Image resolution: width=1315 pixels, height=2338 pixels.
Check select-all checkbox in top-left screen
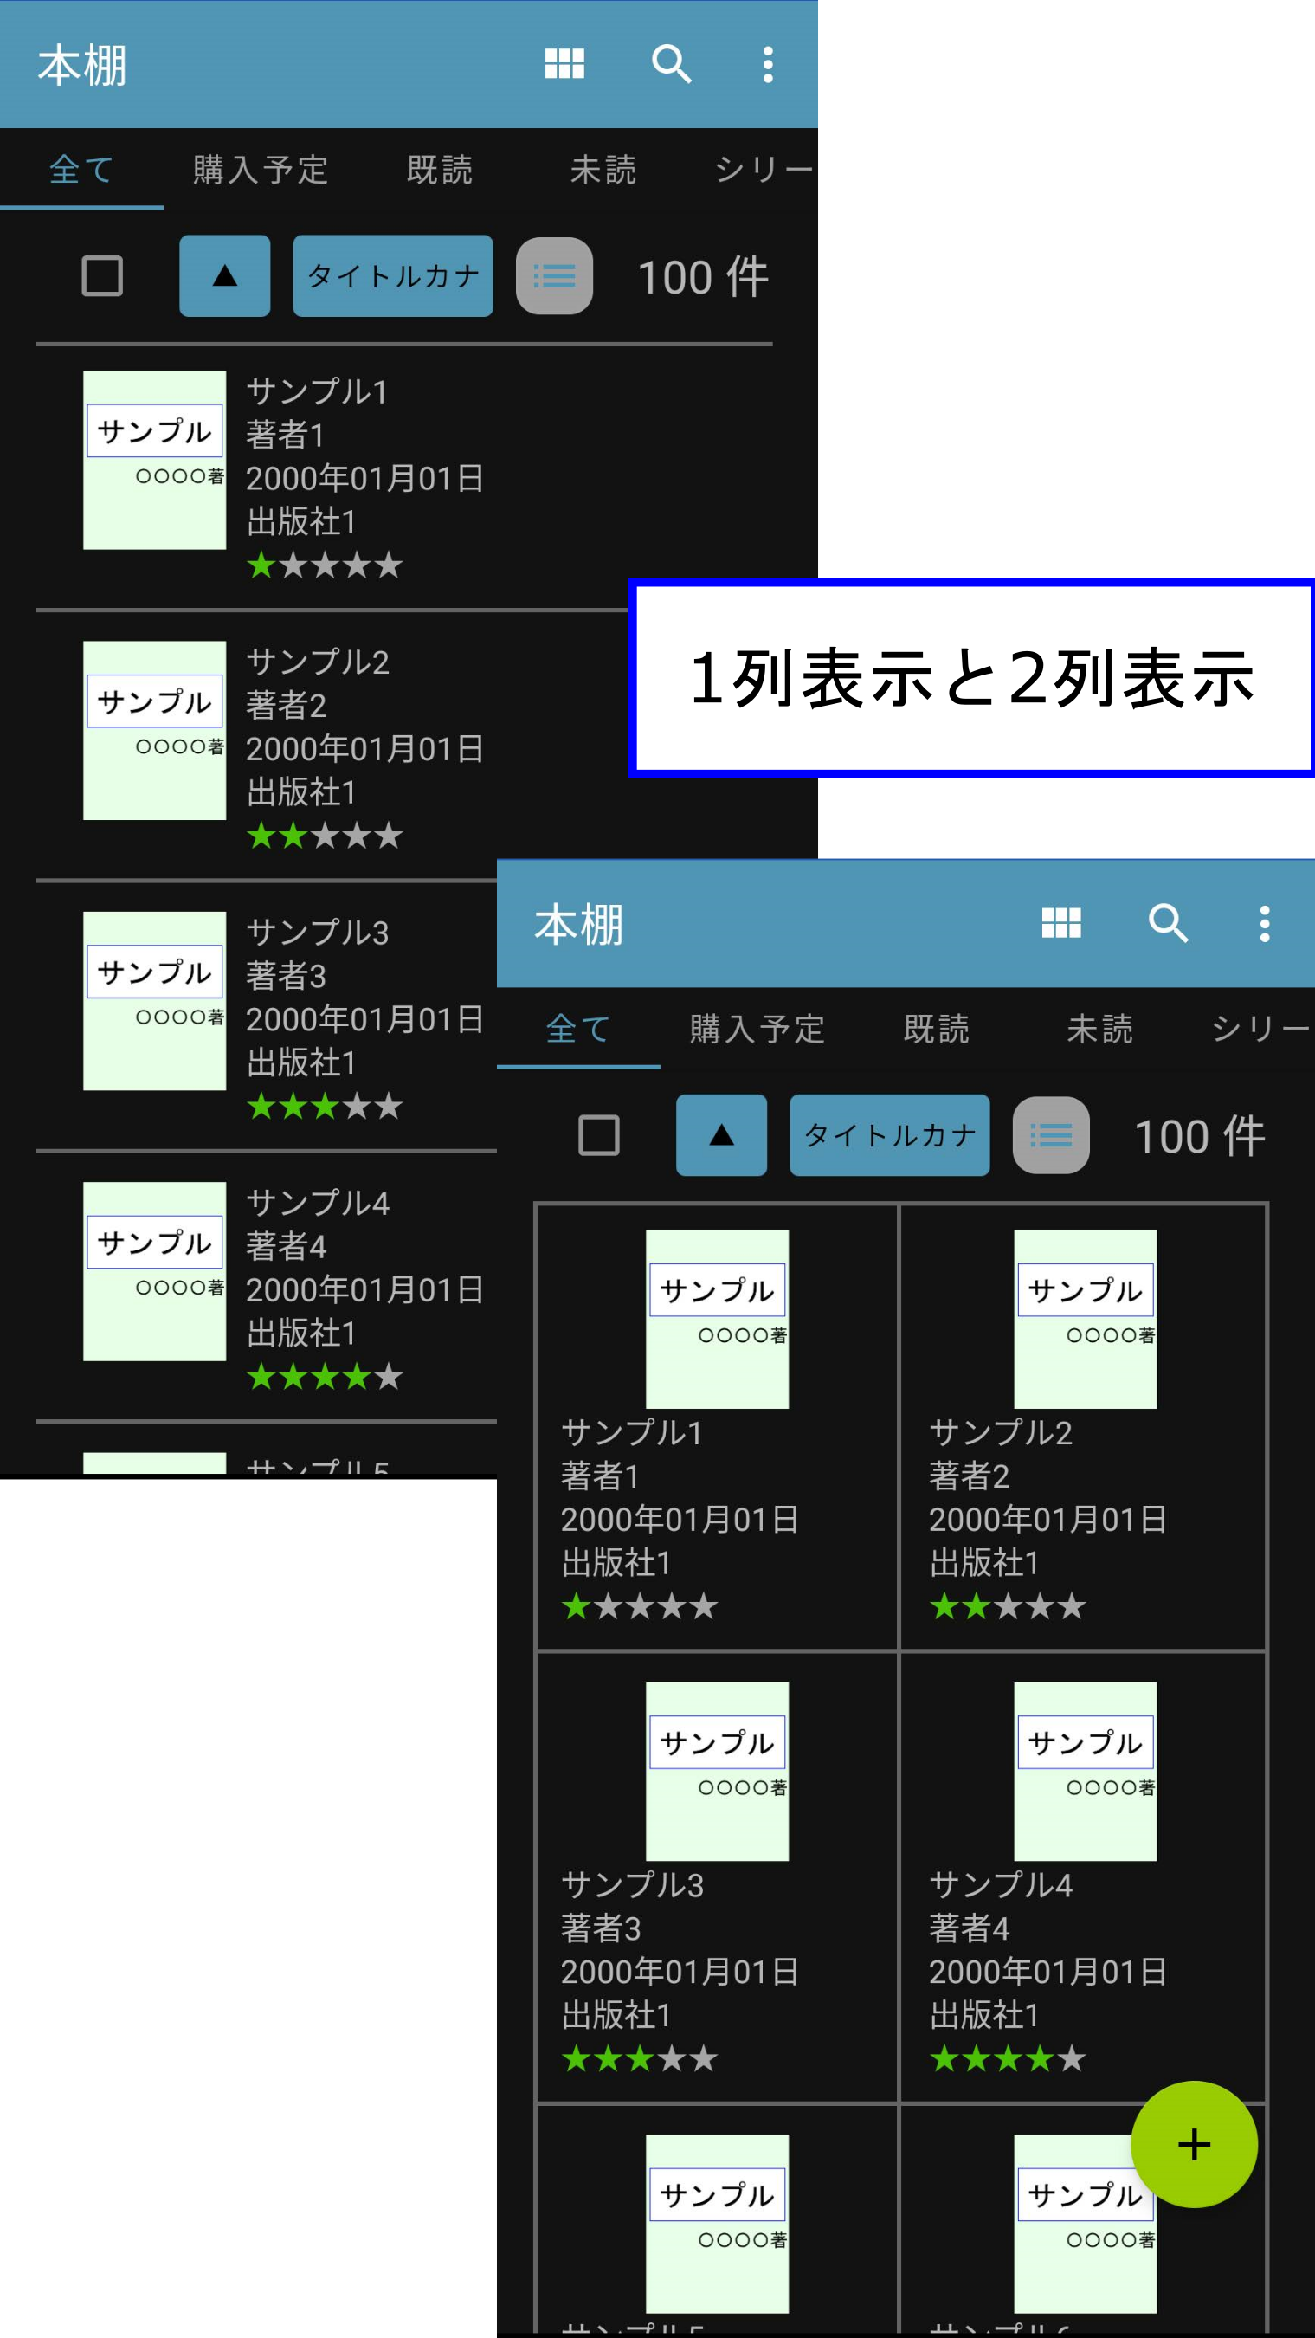tap(101, 276)
